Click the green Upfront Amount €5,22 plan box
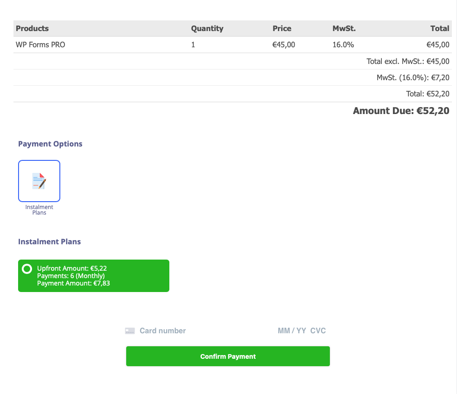The width and height of the screenshot is (457, 394). click(x=94, y=276)
